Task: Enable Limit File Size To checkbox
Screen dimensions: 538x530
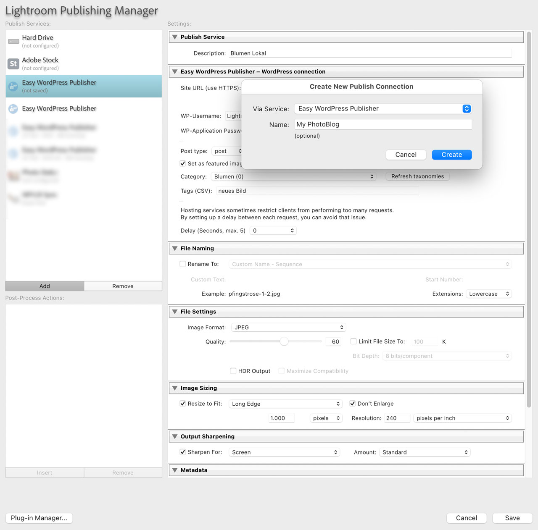Action: (x=353, y=341)
